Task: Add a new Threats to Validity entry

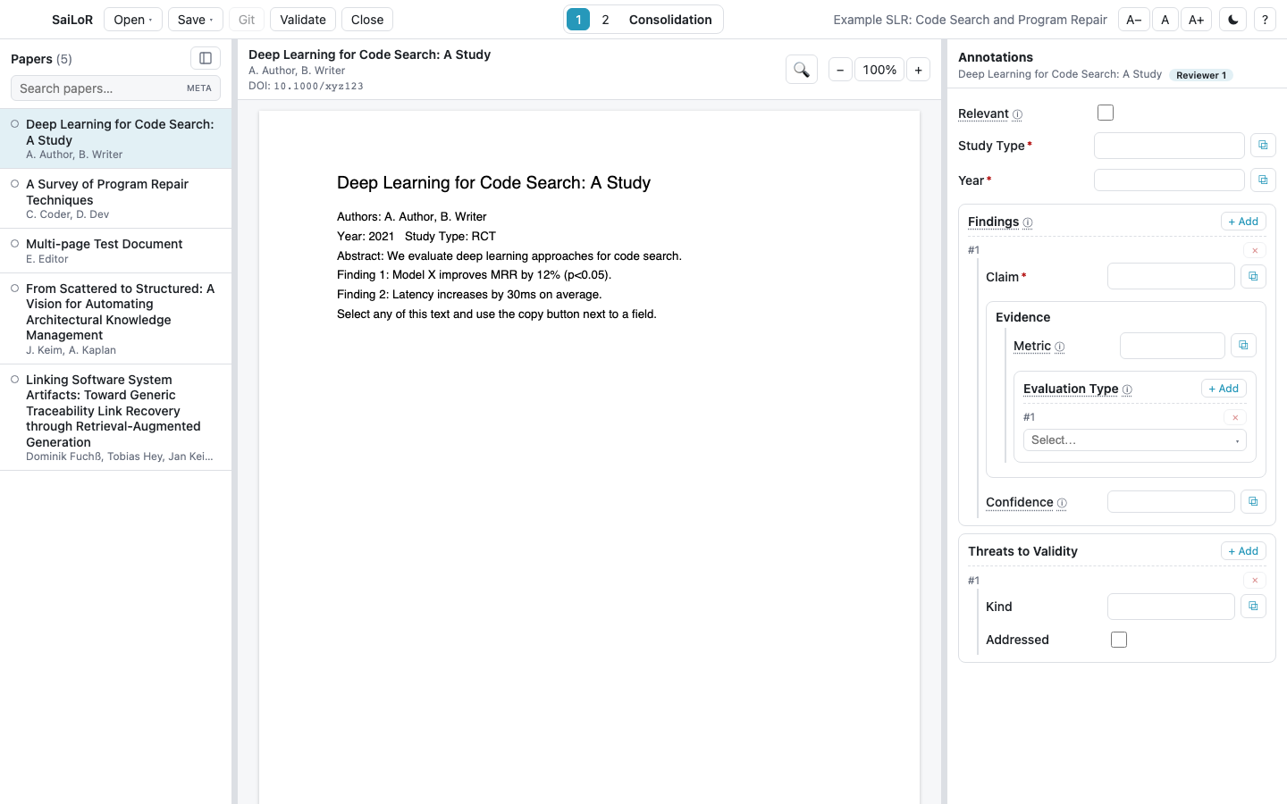Action: (1243, 551)
